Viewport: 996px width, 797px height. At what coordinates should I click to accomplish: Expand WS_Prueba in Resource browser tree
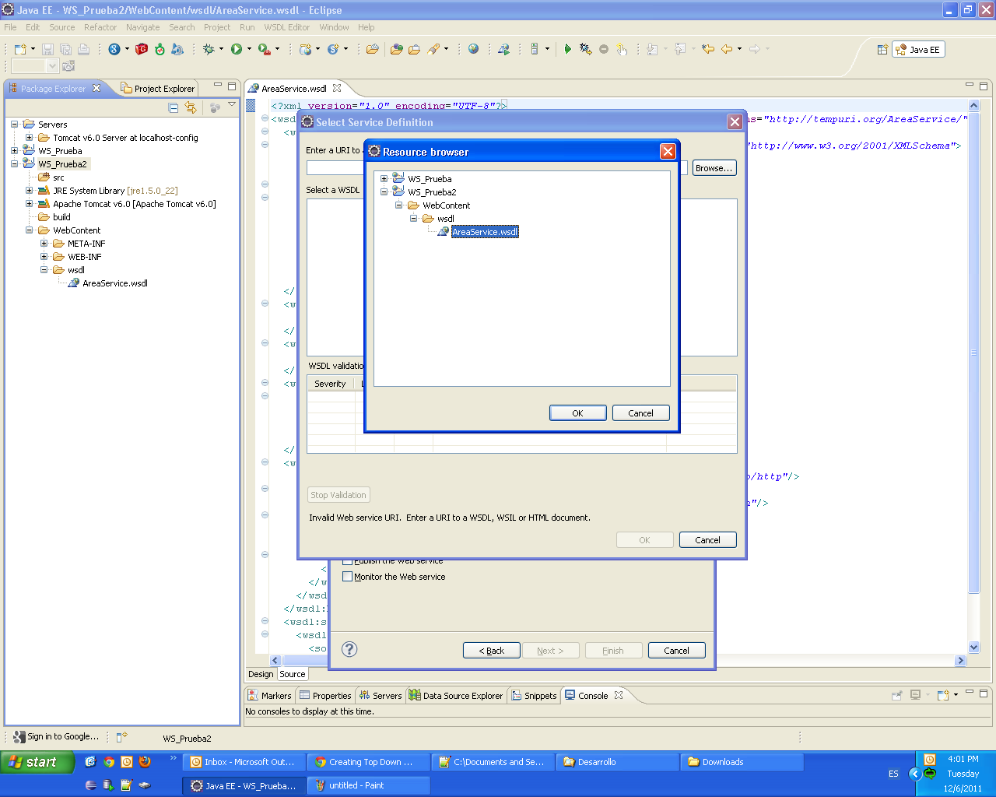click(x=384, y=179)
